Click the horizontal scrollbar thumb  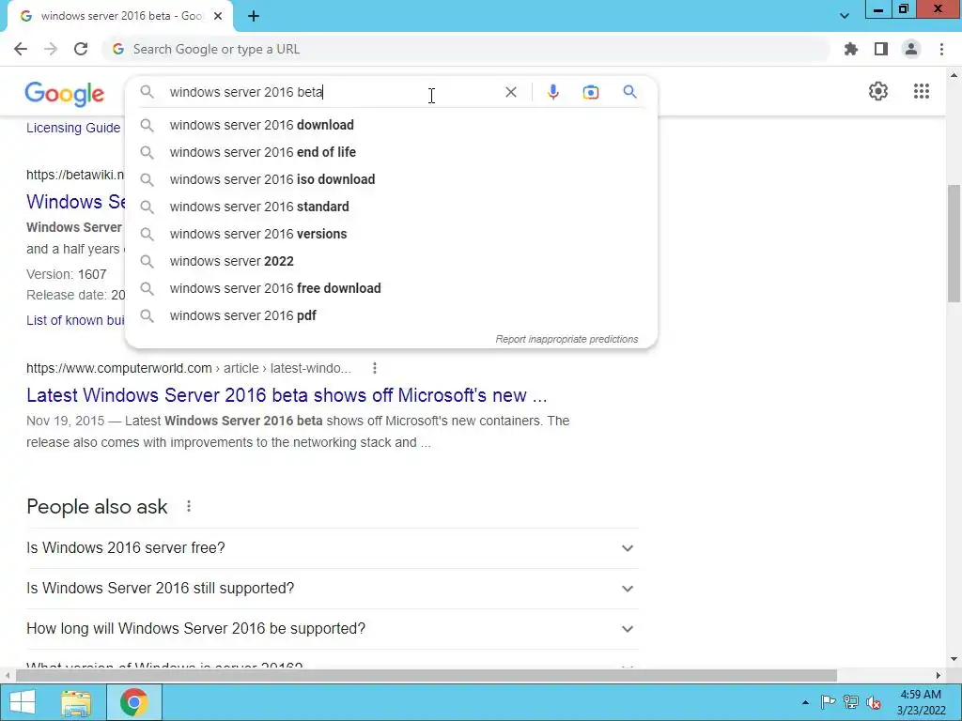tap(427, 676)
